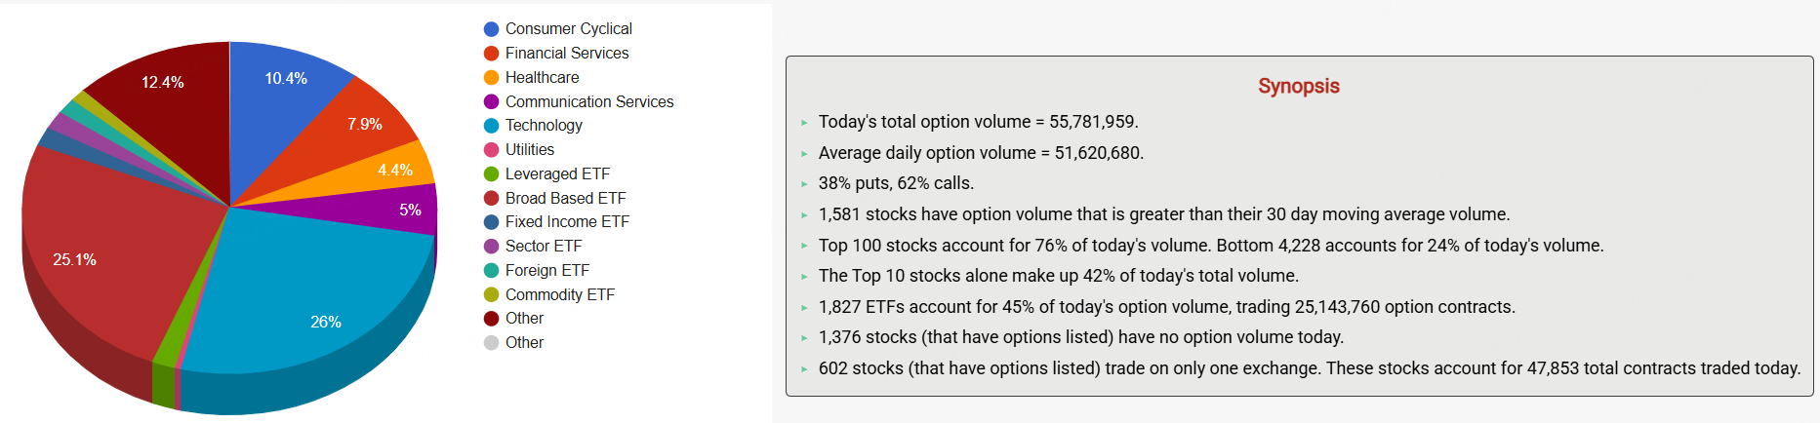Click the Foreign ETF teal legend dot
The image size is (1820, 423).
(x=492, y=271)
